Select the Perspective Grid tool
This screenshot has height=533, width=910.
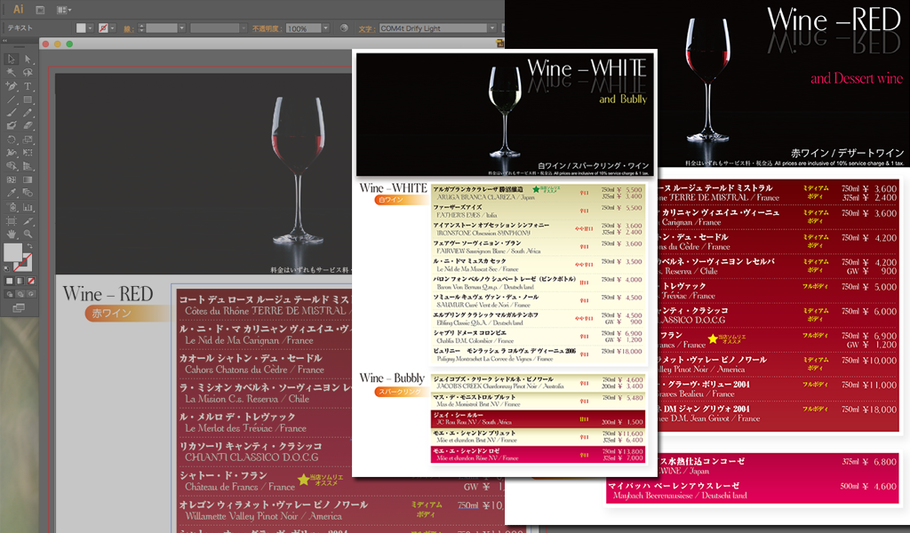click(x=28, y=166)
